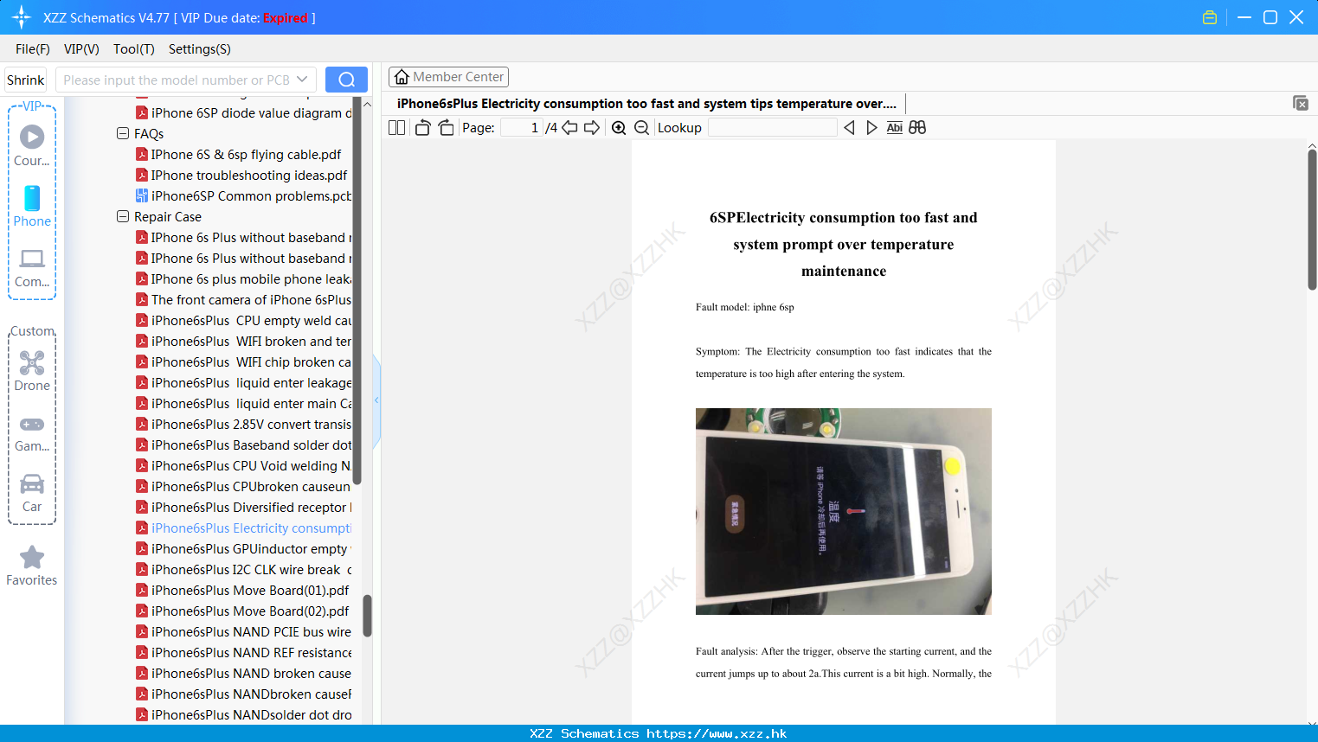Click the overheating iPhone photo in document
Screen dimensions: 1318x742
844,511
